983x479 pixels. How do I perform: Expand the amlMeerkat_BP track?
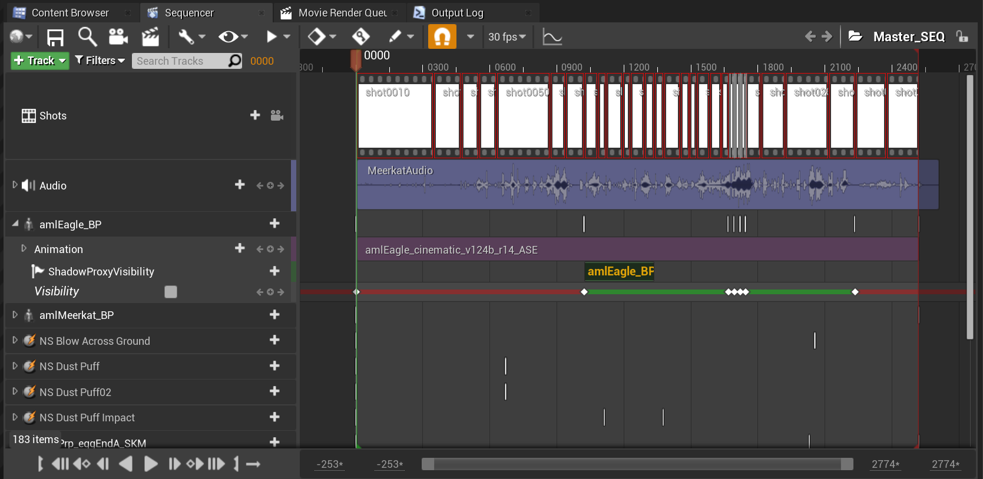15,315
